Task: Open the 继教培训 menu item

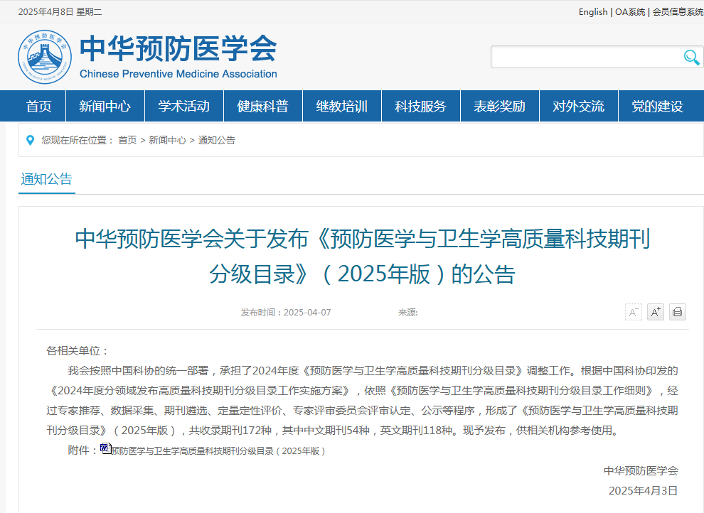Action: coord(341,107)
